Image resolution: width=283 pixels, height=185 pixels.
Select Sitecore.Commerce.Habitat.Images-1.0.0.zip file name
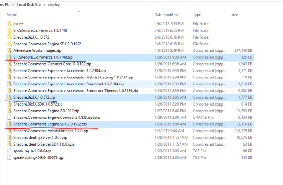pyautogui.click(x=51, y=131)
